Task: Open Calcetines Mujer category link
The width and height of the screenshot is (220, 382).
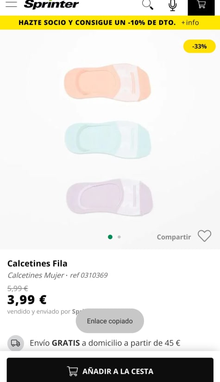Action: [36, 275]
